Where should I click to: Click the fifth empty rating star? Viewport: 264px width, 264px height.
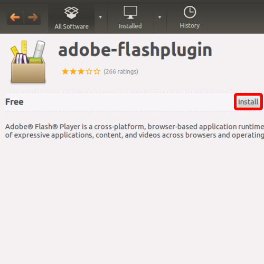pos(97,71)
